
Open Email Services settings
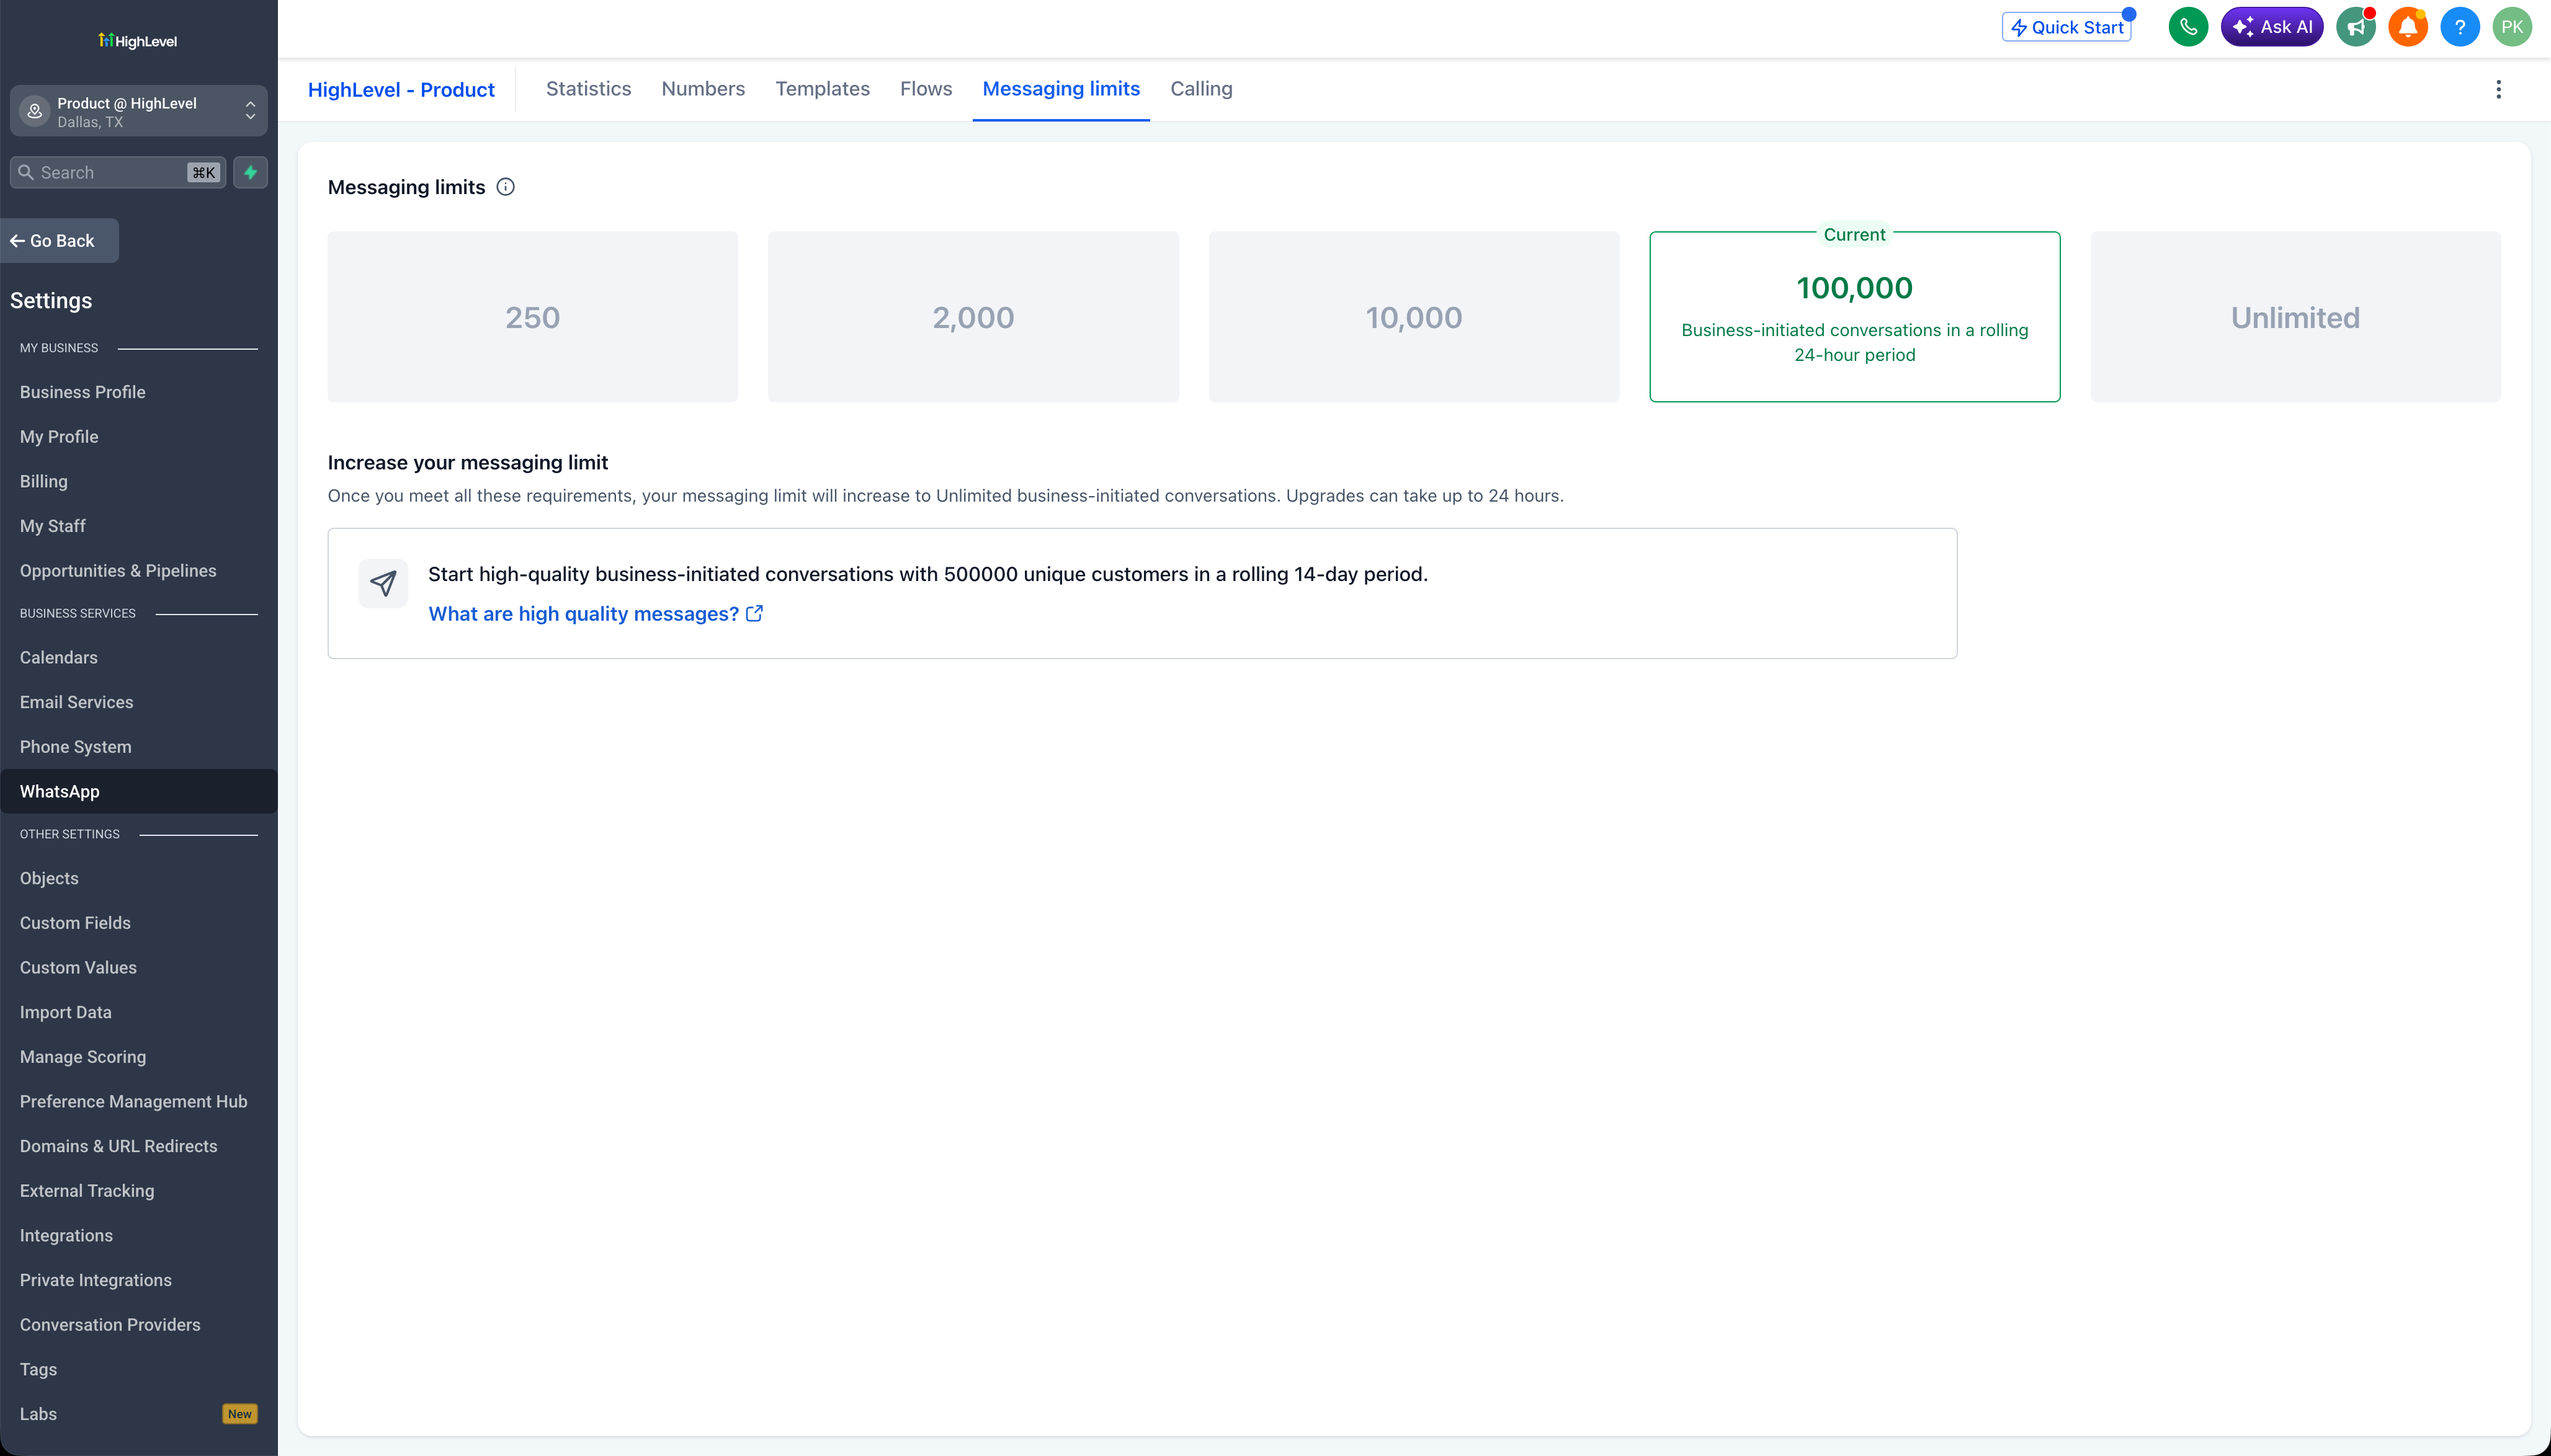click(x=77, y=702)
